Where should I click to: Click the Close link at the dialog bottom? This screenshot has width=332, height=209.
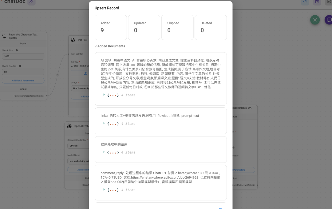[x=223, y=208]
